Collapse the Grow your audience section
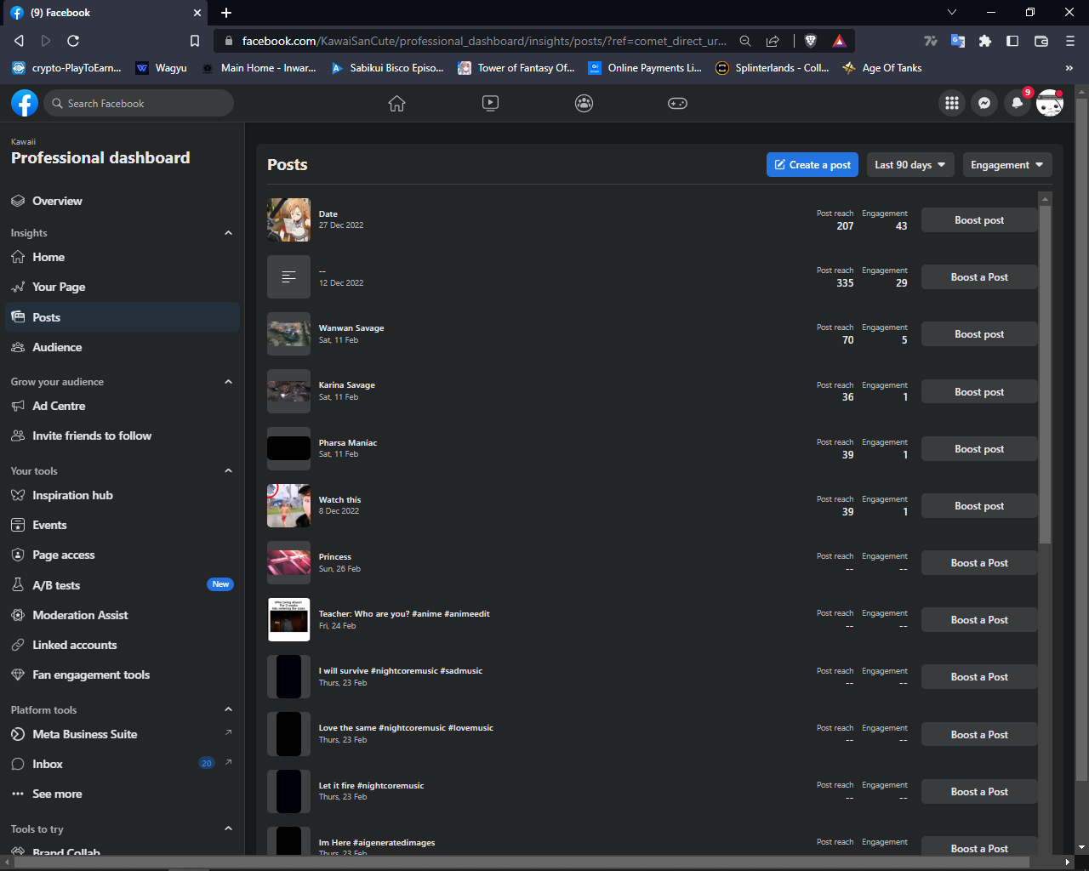Image resolution: width=1089 pixels, height=871 pixels. [228, 382]
